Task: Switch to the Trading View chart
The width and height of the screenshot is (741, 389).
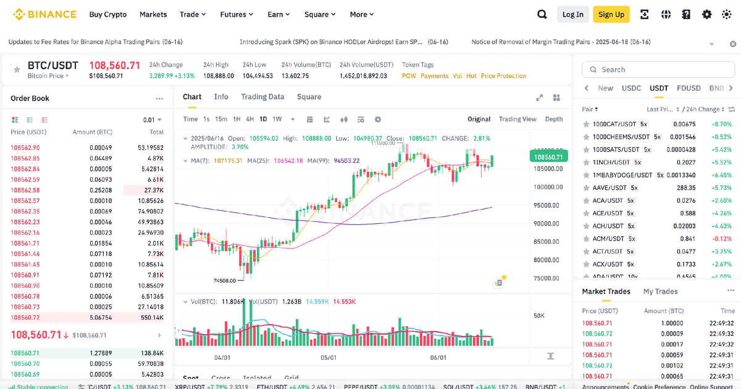Action: tap(517, 119)
